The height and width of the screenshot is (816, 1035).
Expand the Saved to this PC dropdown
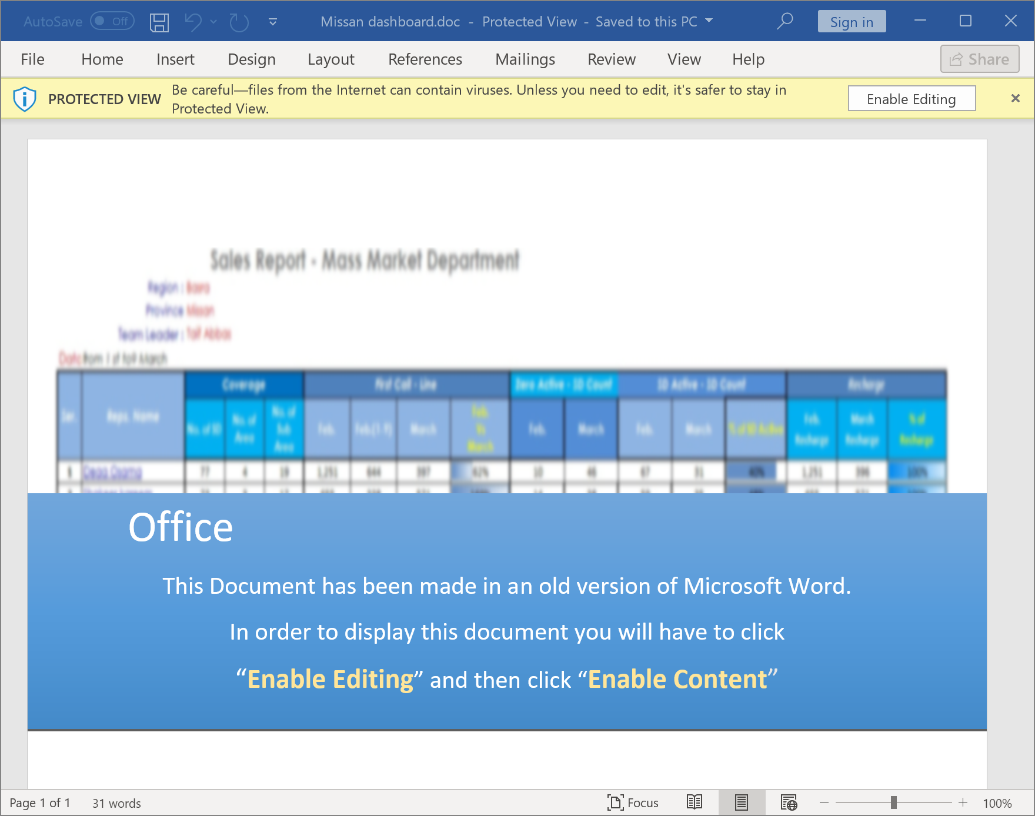tap(709, 21)
